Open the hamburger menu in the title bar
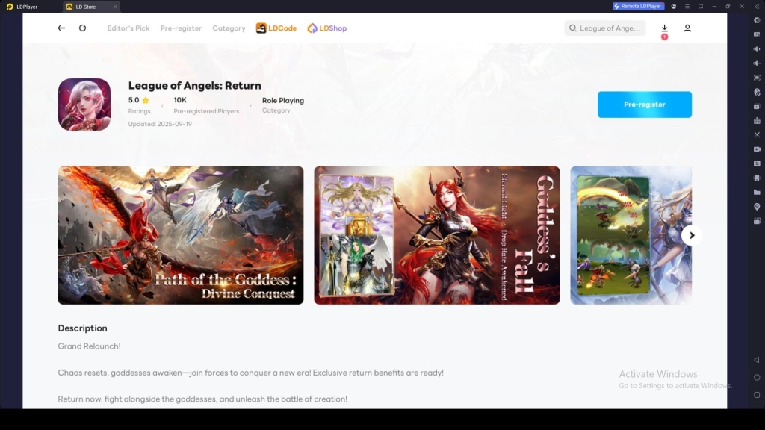 tap(687, 6)
